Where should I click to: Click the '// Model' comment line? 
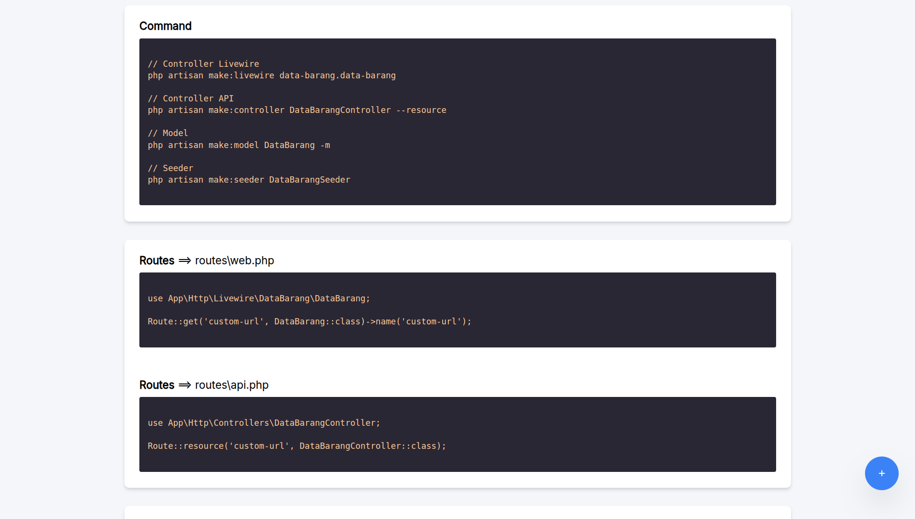(168, 133)
